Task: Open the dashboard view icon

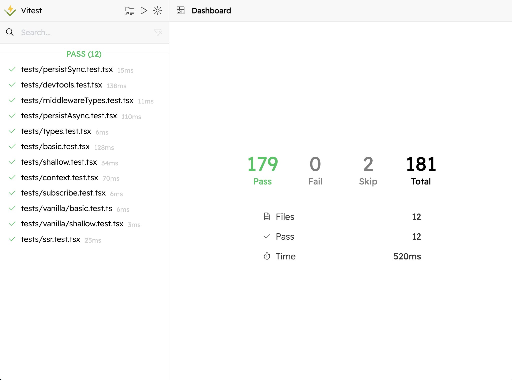Action: [130, 11]
